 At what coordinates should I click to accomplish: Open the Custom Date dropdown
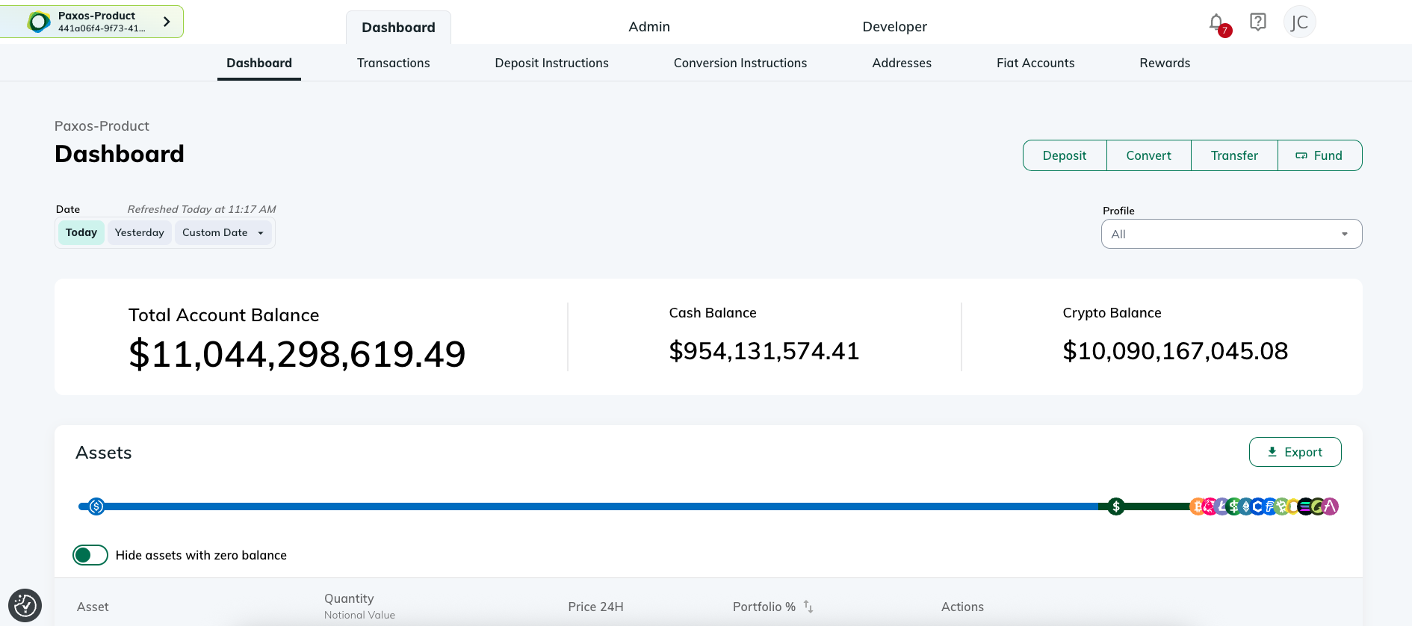coord(223,232)
